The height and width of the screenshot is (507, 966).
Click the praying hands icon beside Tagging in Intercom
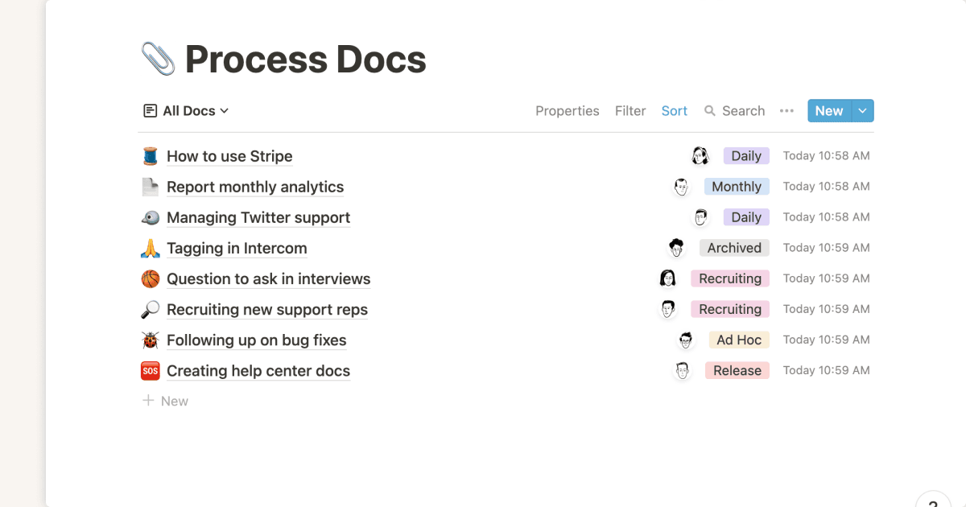point(150,249)
